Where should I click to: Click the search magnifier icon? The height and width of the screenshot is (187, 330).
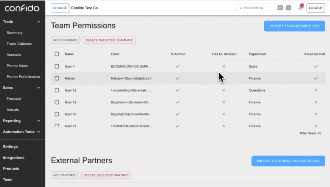pyautogui.click(x=241, y=8)
